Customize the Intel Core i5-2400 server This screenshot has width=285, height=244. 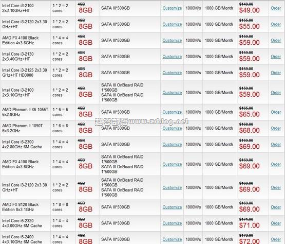172,239
